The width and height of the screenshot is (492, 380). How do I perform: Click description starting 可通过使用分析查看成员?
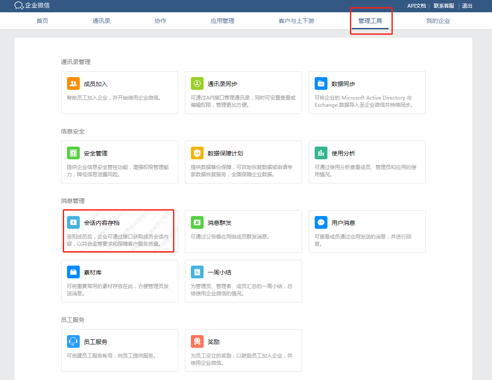coord(366,171)
